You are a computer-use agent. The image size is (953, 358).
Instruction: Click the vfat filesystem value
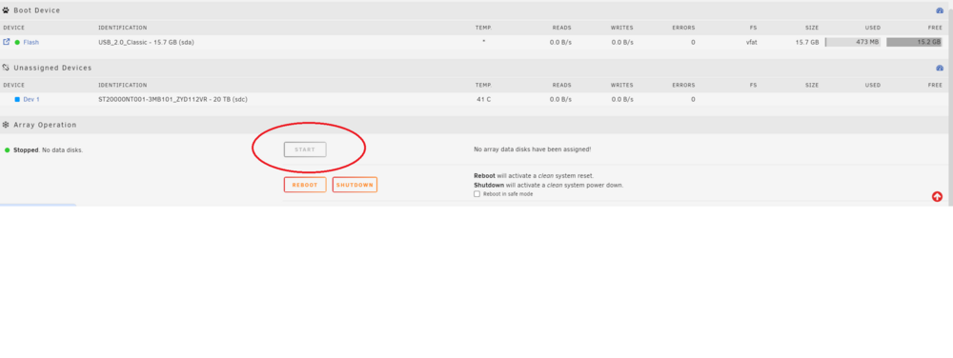pyautogui.click(x=751, y=43)
